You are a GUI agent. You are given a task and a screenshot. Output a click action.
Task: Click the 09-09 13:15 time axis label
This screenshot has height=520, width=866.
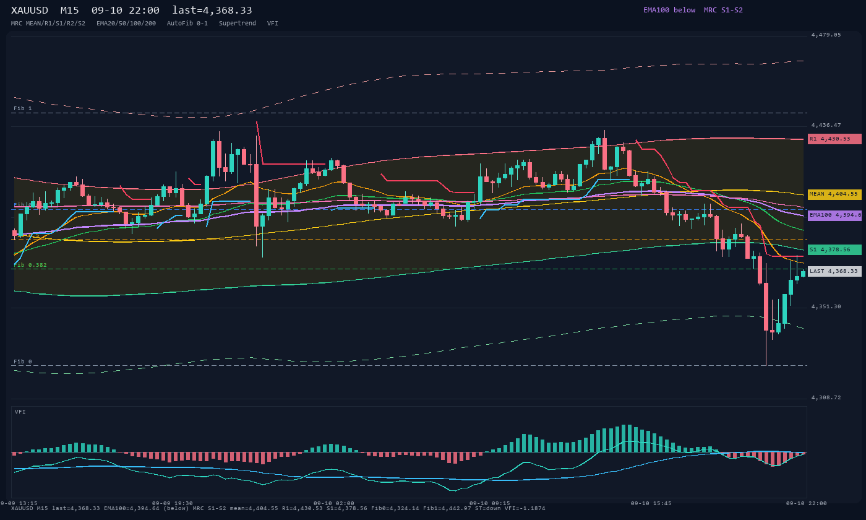coord(19,503)
